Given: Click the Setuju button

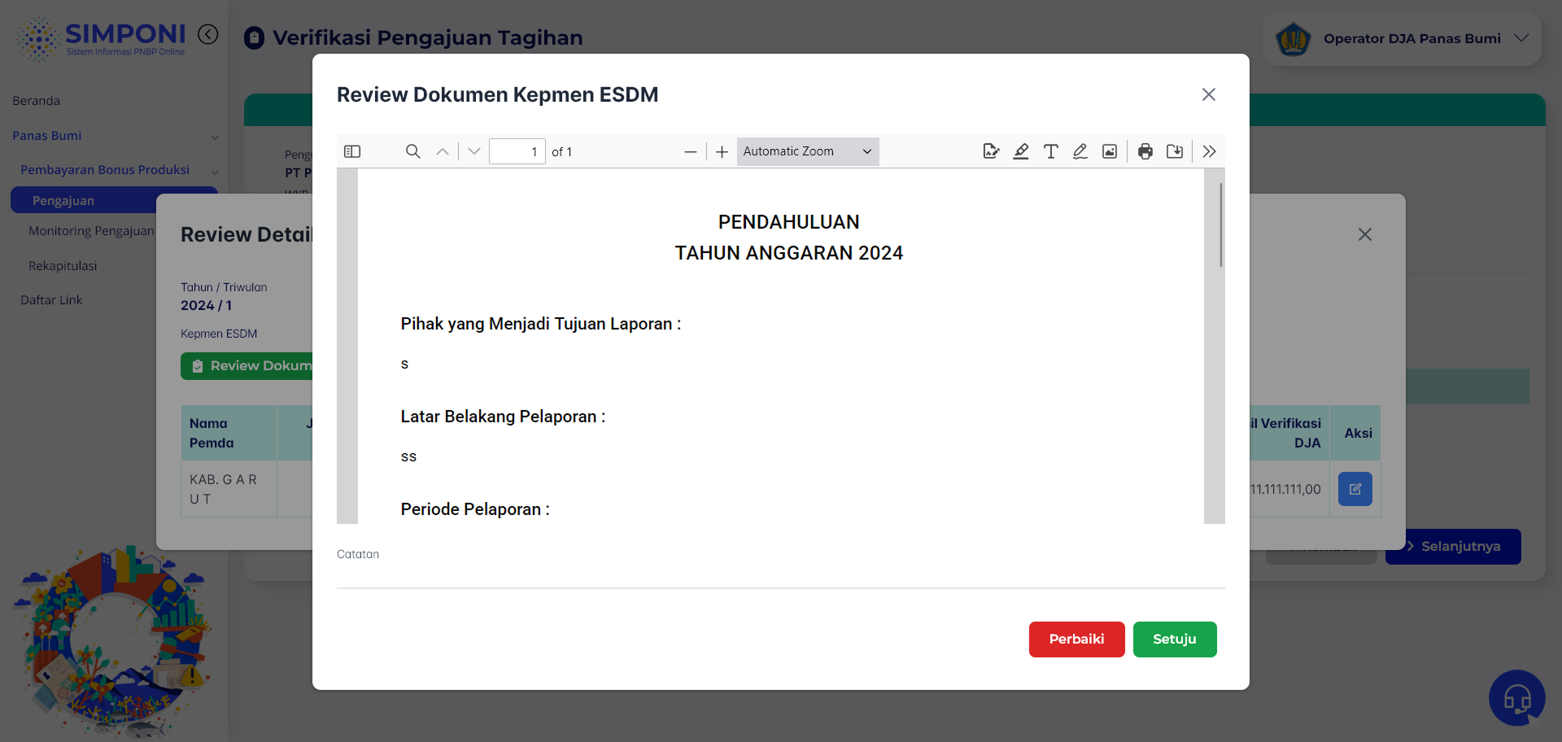Looking at the screenshot, I should [1175, 639].
